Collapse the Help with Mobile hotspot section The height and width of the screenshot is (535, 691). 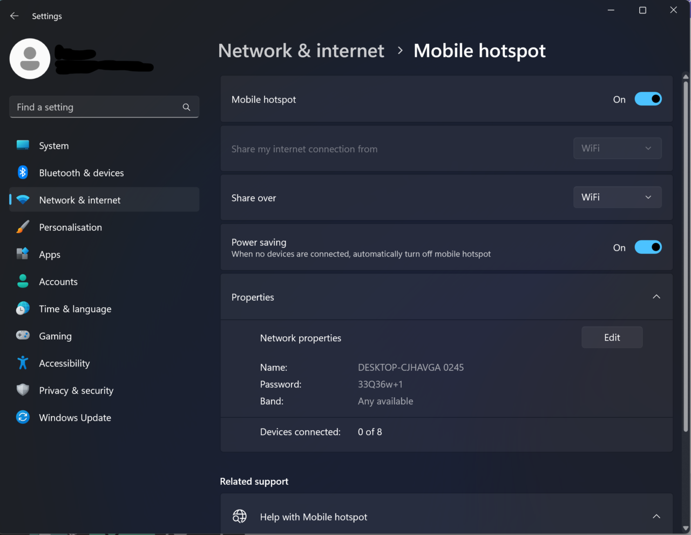[656, 517]
